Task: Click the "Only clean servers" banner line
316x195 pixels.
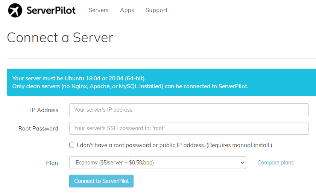Action: [130, 86]
